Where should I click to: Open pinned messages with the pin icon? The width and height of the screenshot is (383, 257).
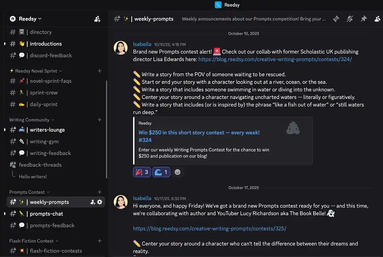tap(364, 19)
